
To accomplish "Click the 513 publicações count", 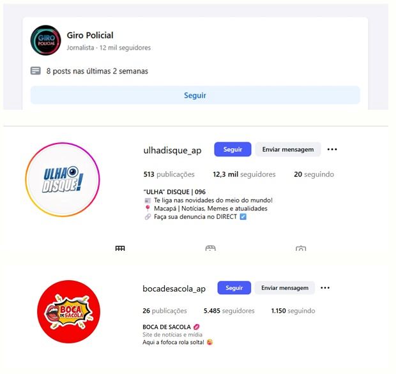I will [169, 174].
